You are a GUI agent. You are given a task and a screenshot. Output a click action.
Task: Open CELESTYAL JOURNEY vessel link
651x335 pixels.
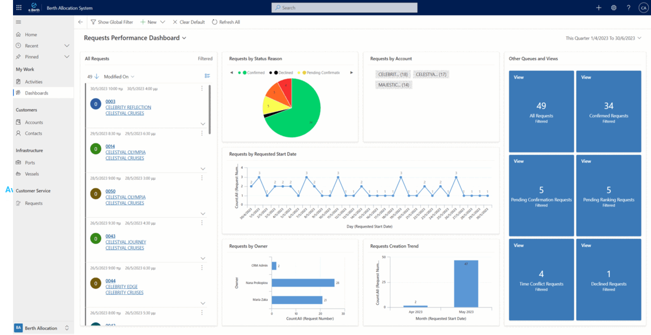click(x=126, y=242)
